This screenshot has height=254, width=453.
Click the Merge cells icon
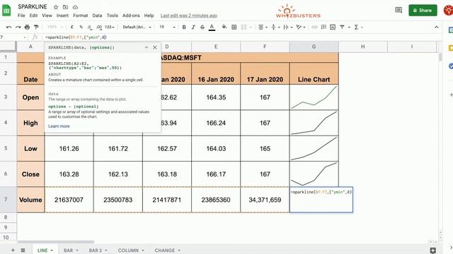(x=243, y=27)
